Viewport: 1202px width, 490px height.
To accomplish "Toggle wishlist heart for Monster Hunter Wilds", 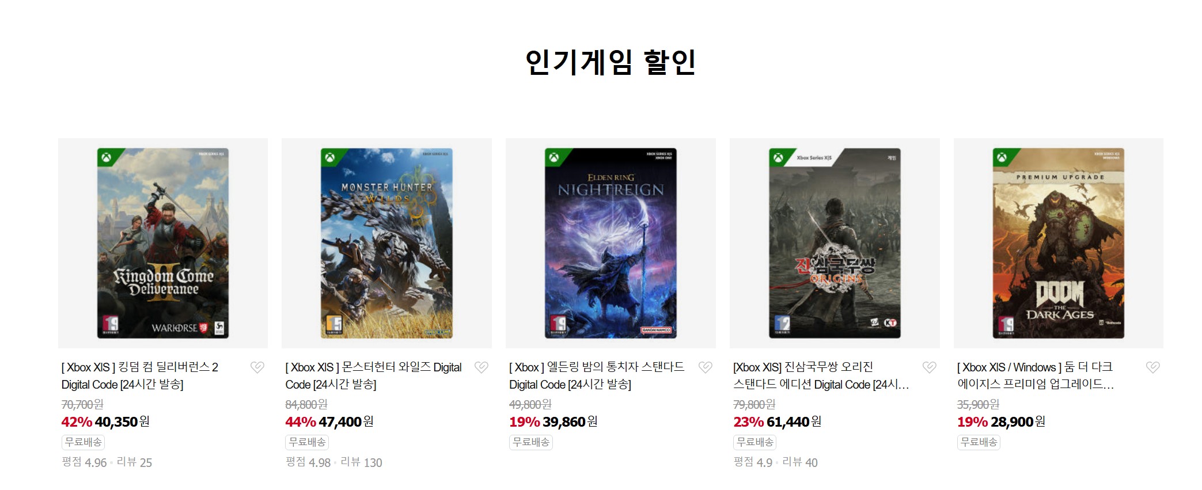I will (481, 367).
